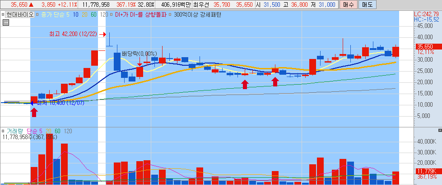This screenshot has width=442, height=185.
Task: Click the volume ratio 367.19% in top bar
Action: (126, 5)
